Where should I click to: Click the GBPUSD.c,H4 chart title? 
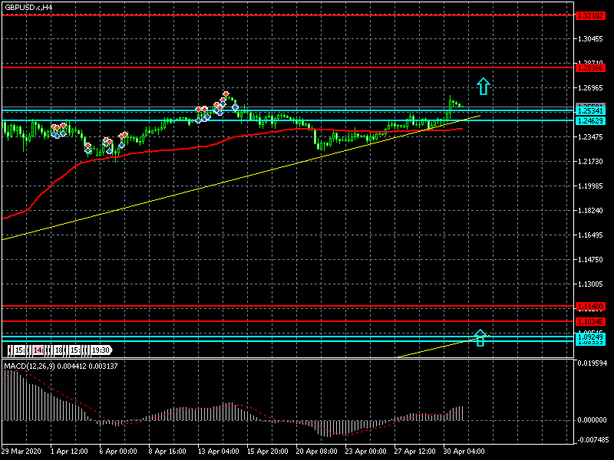click(x=28, y=7)
